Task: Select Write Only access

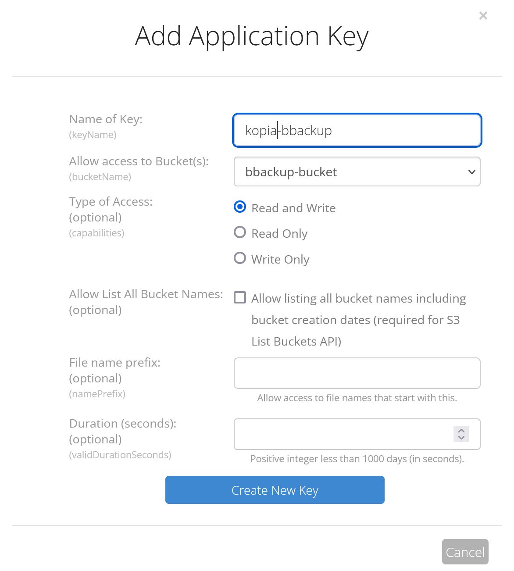Action: click(240, 258)
